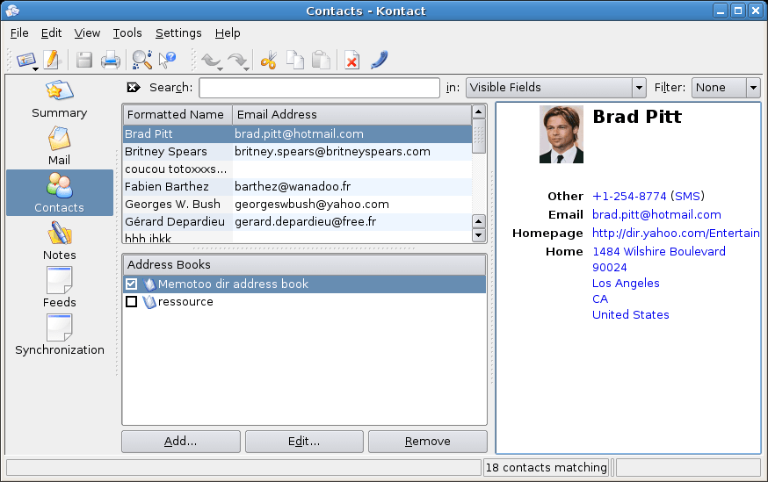This screenshot has height=482, width=768.
Task: Open the View menu
Action: click(x=87, y=33)
